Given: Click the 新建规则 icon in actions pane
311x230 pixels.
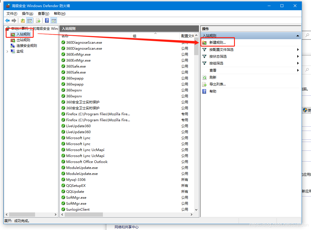Looking at the screenshot, I should pos(204,43).
